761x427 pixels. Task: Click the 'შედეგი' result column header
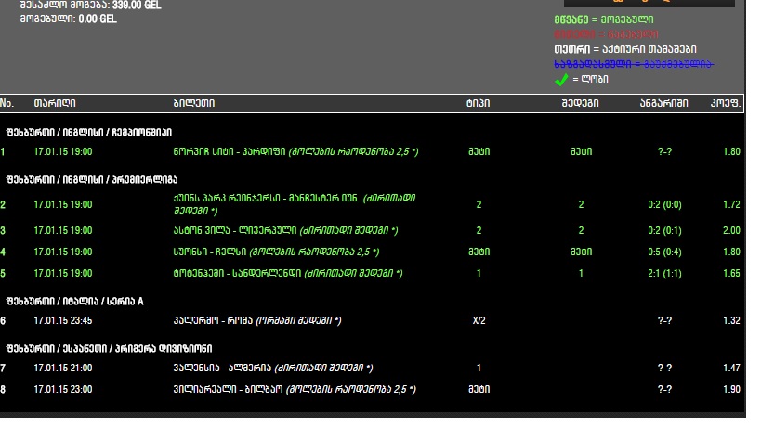580,103
